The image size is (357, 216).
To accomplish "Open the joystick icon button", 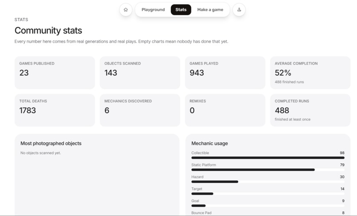I will 239,10.
